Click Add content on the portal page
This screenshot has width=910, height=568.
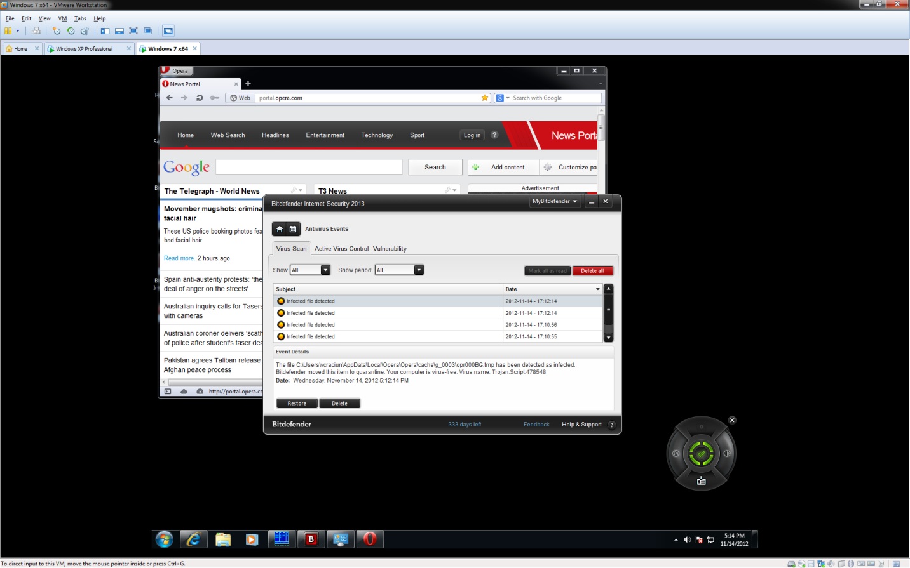pyautogui.click(x=502, y=167)
